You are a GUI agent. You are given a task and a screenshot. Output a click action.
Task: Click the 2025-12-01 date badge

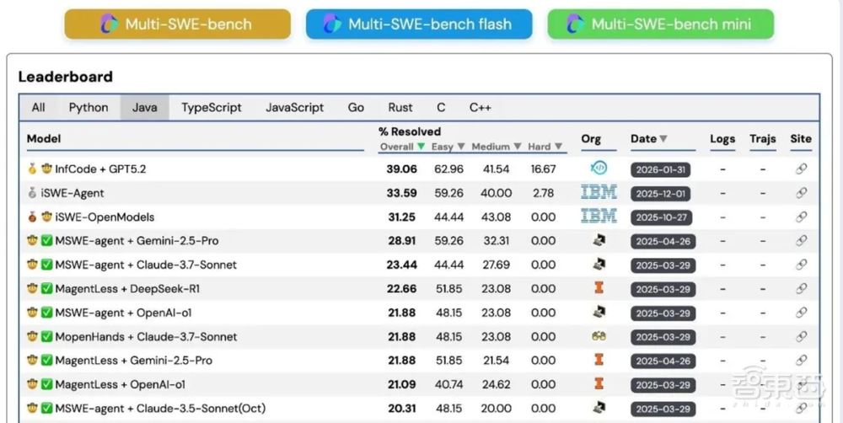[661, 194]
